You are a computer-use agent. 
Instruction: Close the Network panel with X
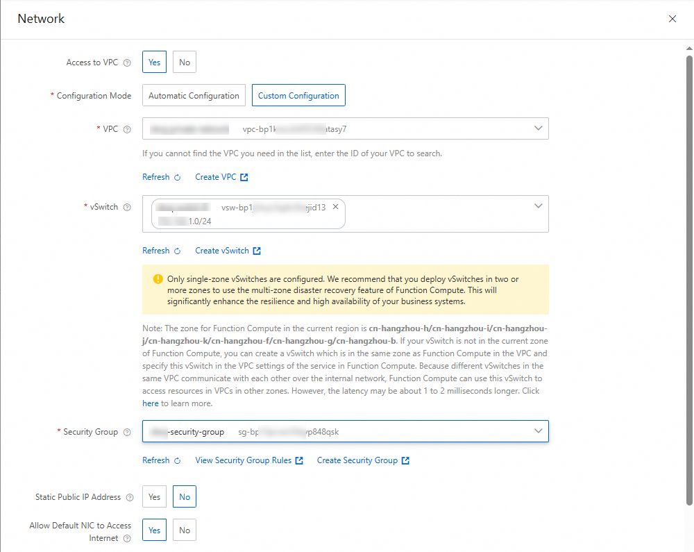click(x=672, y=19)
